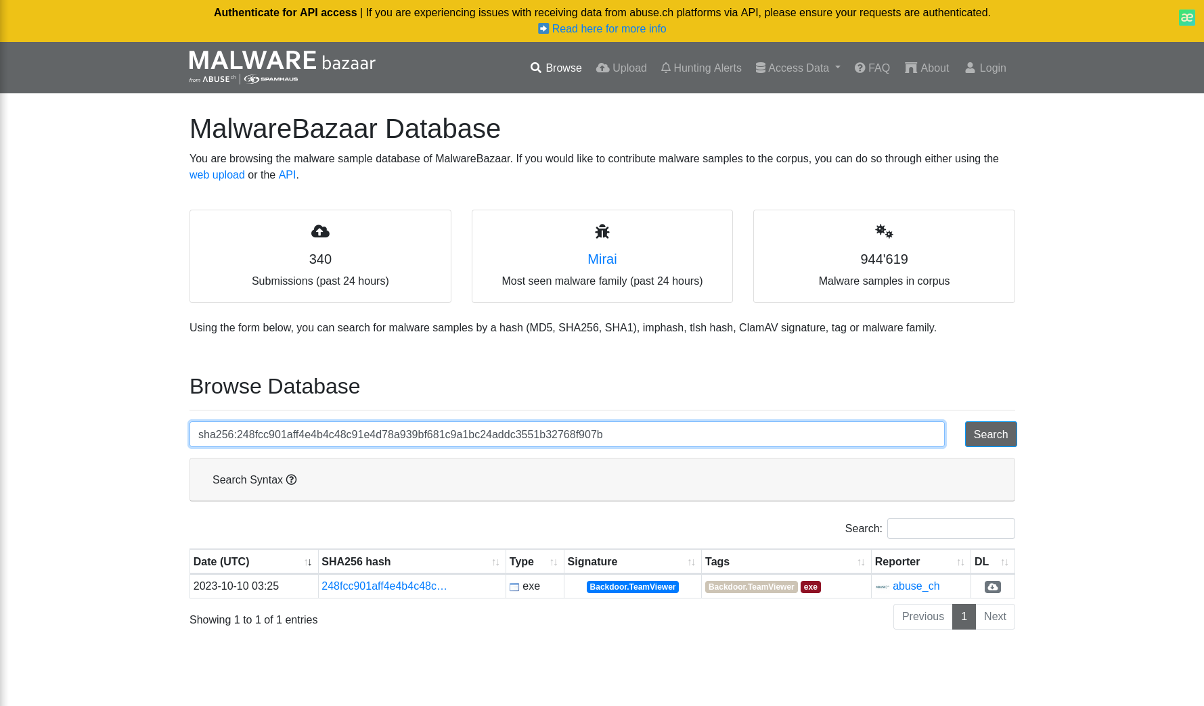Sort table by Date (UTC) column
The height and width of the screenshot is (706, 1204).
[x=254, y=561]
